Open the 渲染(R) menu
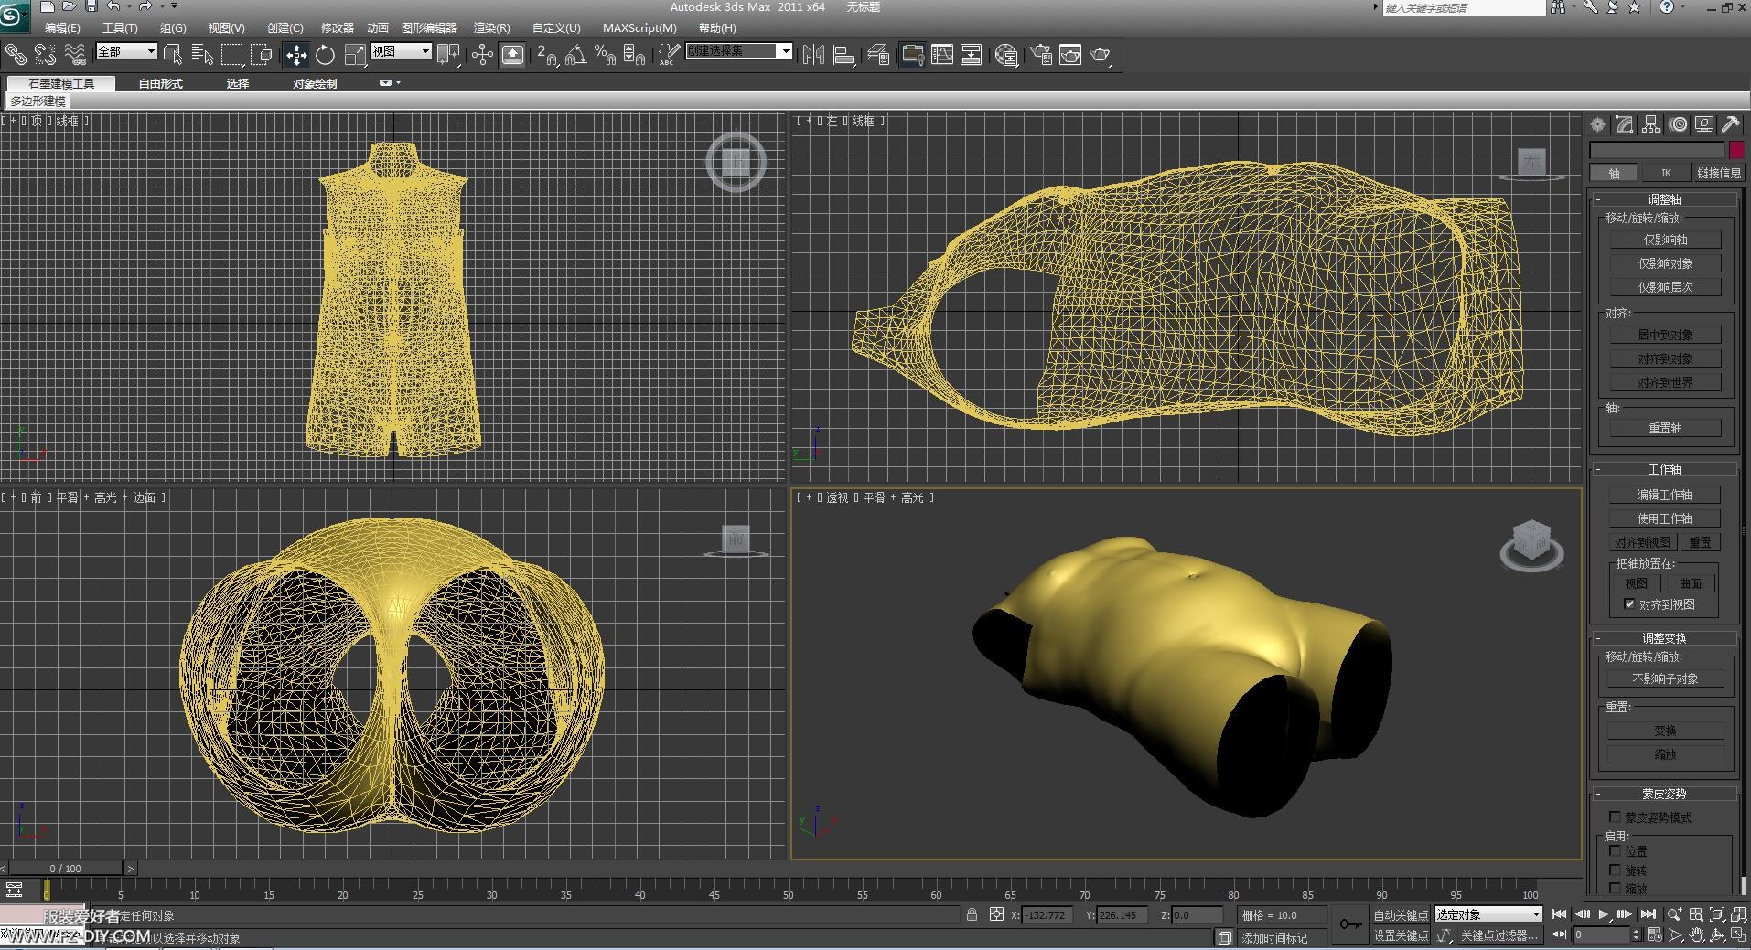 (x=491, y=28)
